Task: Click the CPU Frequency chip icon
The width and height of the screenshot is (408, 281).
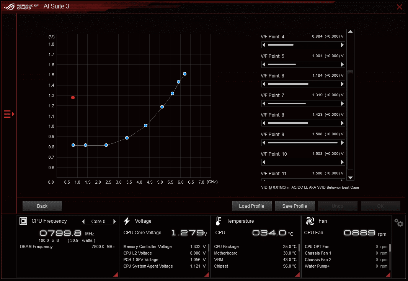Action: [23, 221]
